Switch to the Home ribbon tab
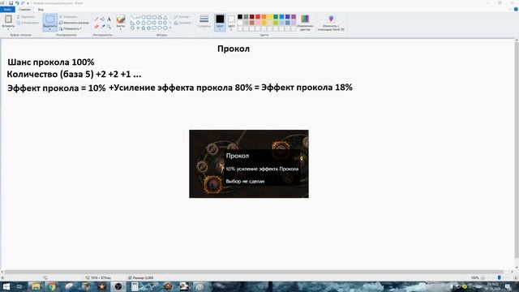The width and height of the screenshot is (519, 292). tap(24, 9)
